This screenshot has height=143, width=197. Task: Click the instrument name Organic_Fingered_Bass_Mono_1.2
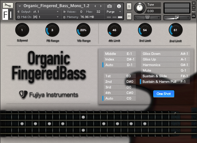click(57, 6)
